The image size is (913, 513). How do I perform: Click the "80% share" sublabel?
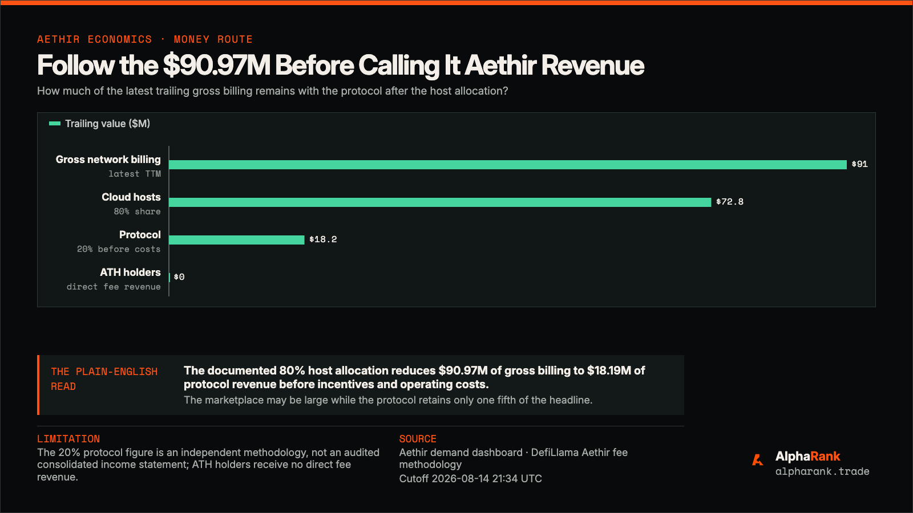pyautogui.click(x=137, y=211)
